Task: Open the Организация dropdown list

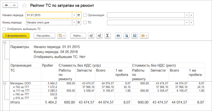Action: click(x=187, y=15)
